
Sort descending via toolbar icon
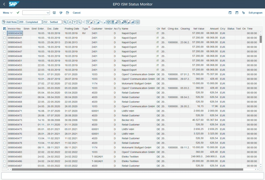tap(75, 22)
